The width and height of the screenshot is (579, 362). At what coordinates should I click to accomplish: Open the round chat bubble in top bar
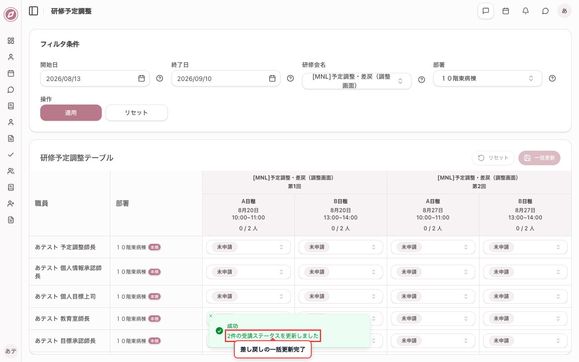pos(546,11)
